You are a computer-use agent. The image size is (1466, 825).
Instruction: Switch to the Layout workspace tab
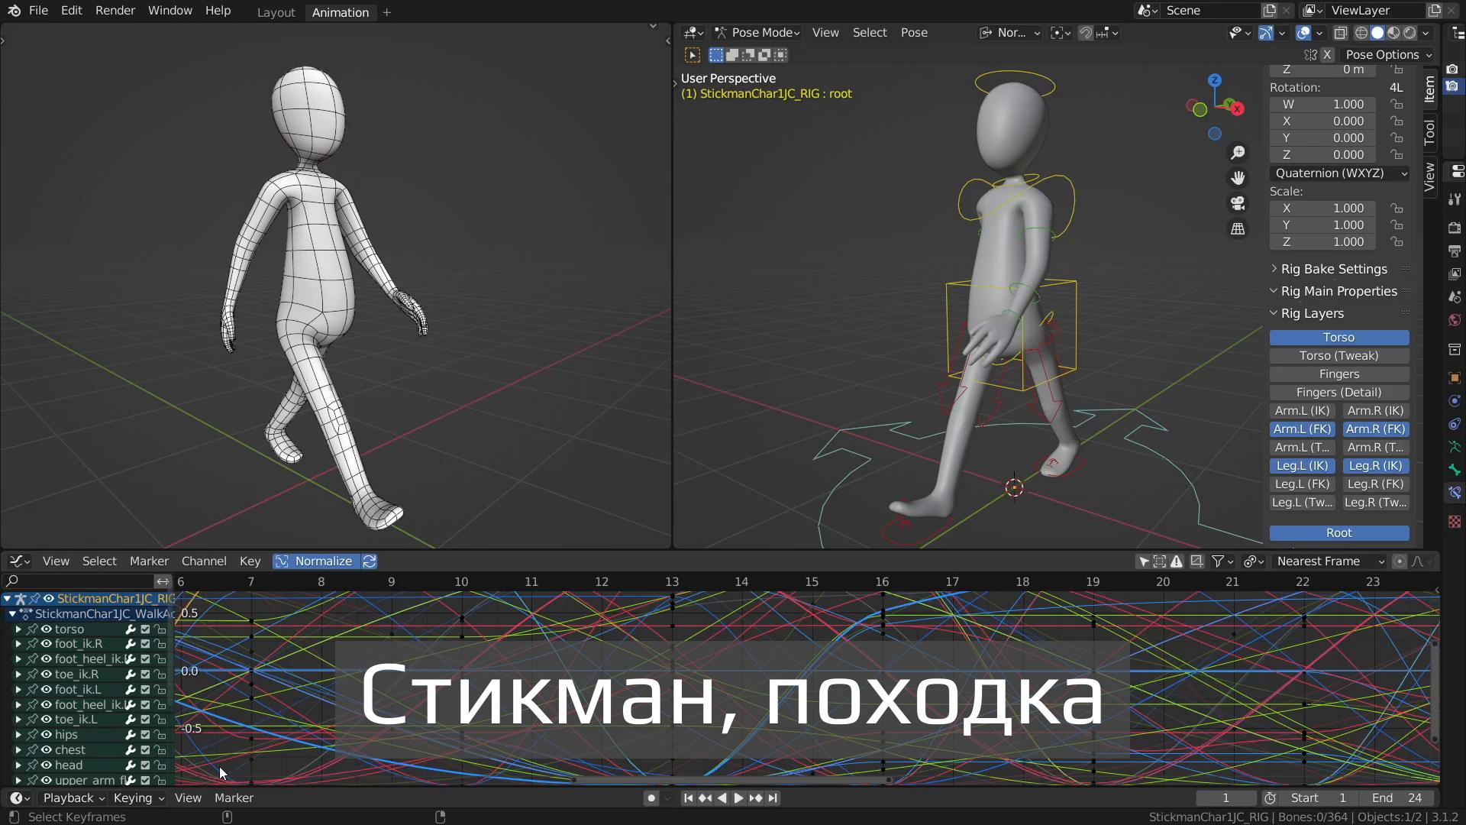(276, 12)
